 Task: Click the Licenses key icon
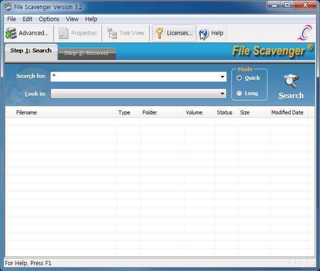[159, 33]
